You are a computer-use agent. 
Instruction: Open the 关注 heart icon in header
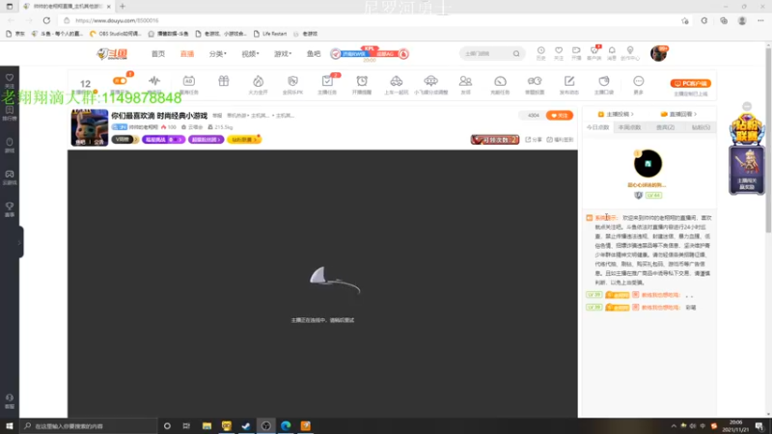tap(559, 53)
